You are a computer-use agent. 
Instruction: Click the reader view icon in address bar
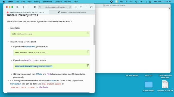click(x=40, y=7)
